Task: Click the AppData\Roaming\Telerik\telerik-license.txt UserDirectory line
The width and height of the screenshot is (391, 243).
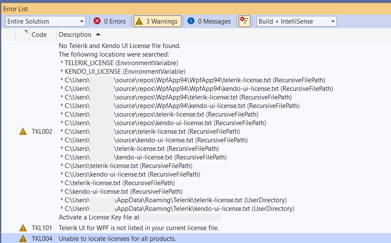Action: point(174,200)
